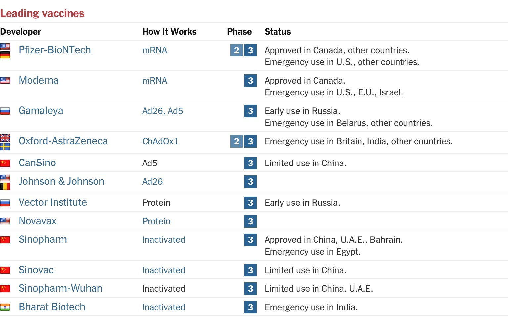Open the Sinopharm-Wuhan developer link

click(60, 288)
